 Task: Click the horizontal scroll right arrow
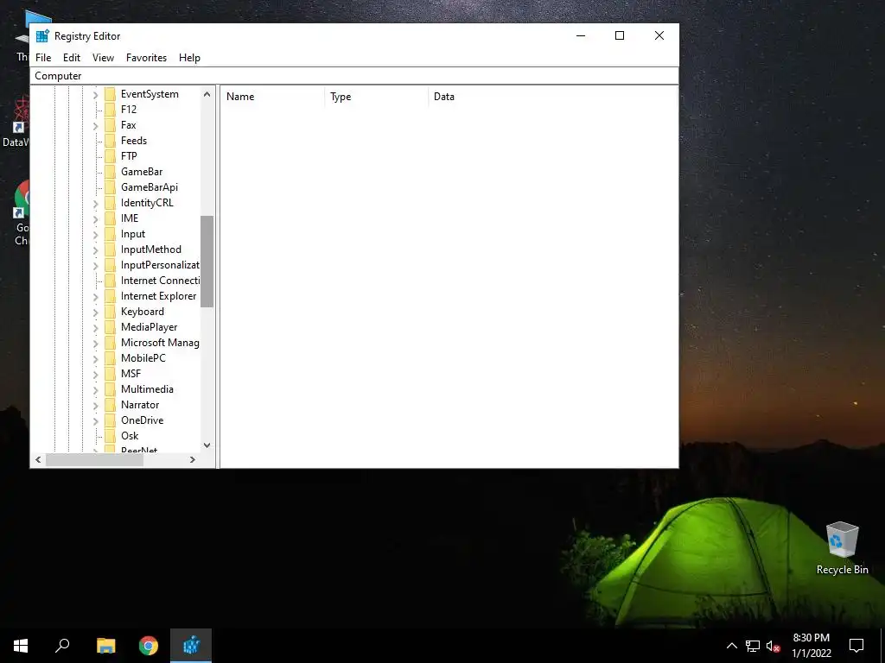[x=193, y=460]
